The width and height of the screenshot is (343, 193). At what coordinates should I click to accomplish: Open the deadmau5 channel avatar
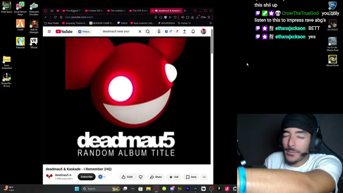pos(49,176)
